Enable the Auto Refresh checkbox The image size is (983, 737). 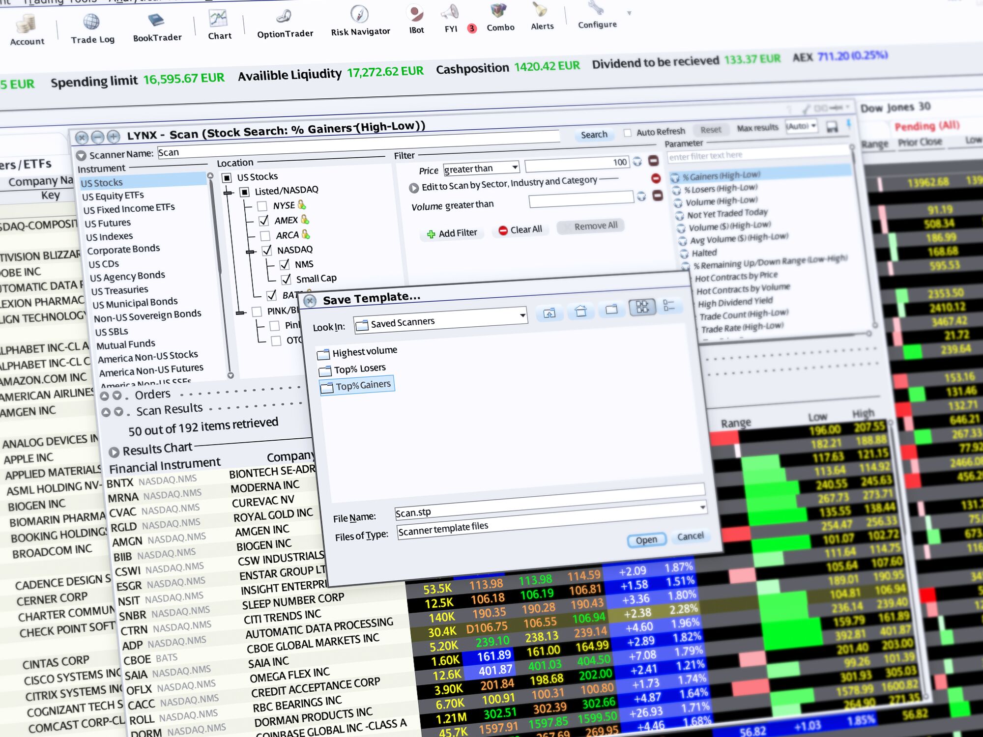(x=627, y=133)
